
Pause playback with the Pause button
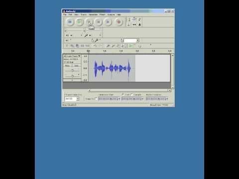point(70,22)
